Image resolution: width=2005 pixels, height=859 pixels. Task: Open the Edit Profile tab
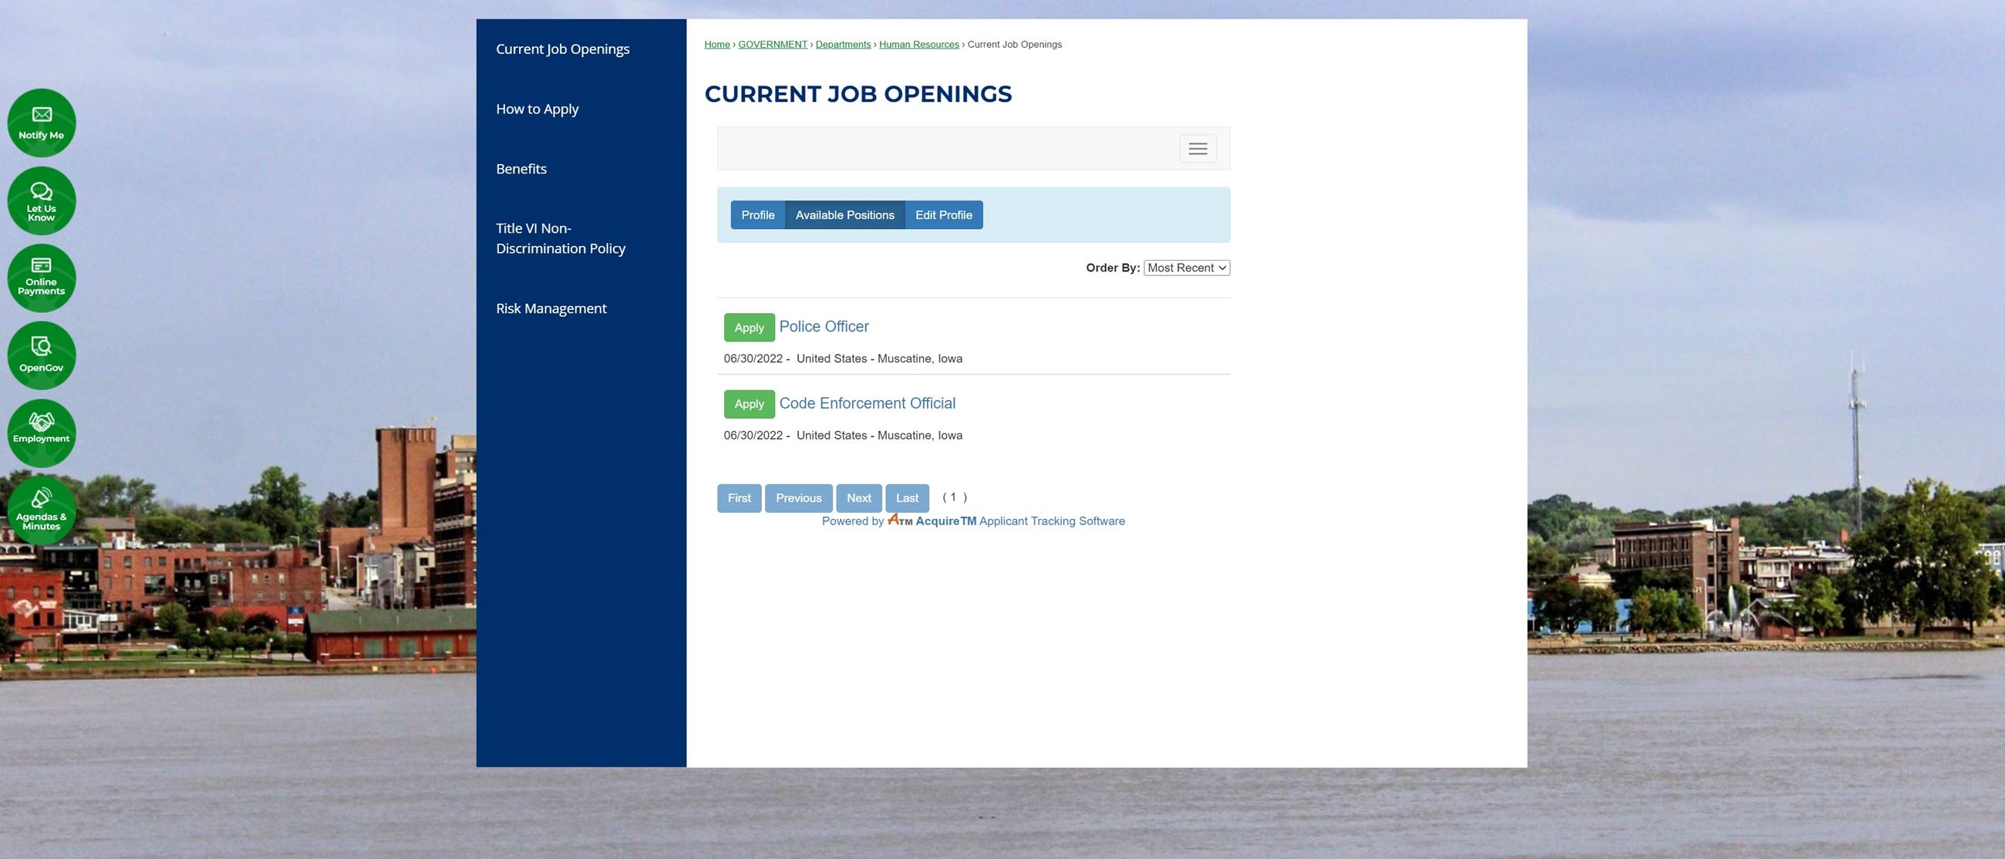943,214
